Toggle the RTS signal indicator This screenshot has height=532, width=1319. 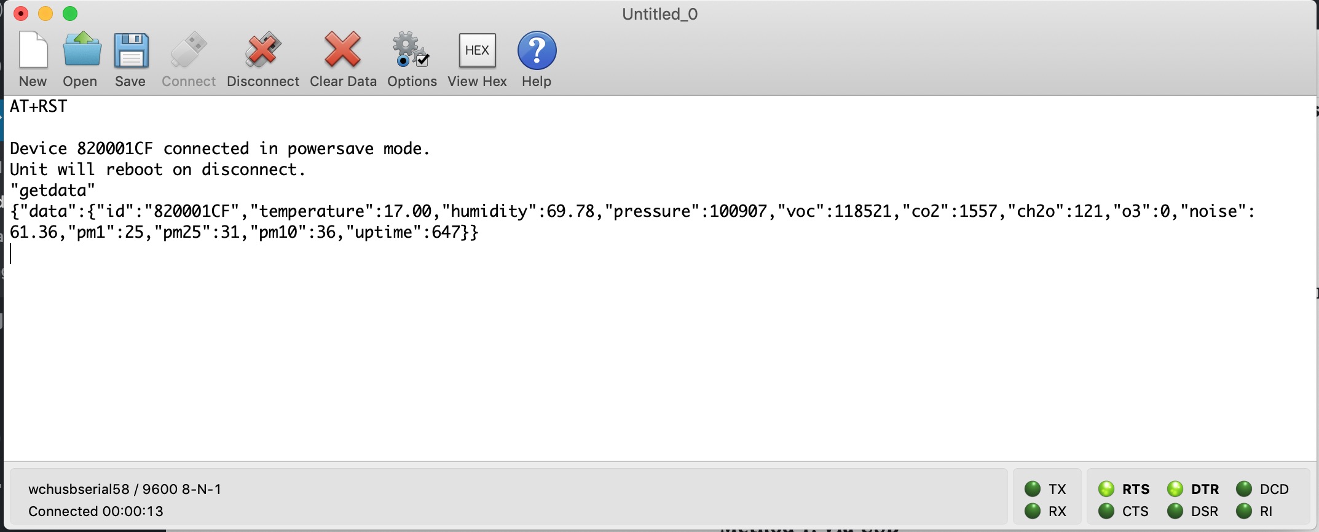pos(1108,488)
